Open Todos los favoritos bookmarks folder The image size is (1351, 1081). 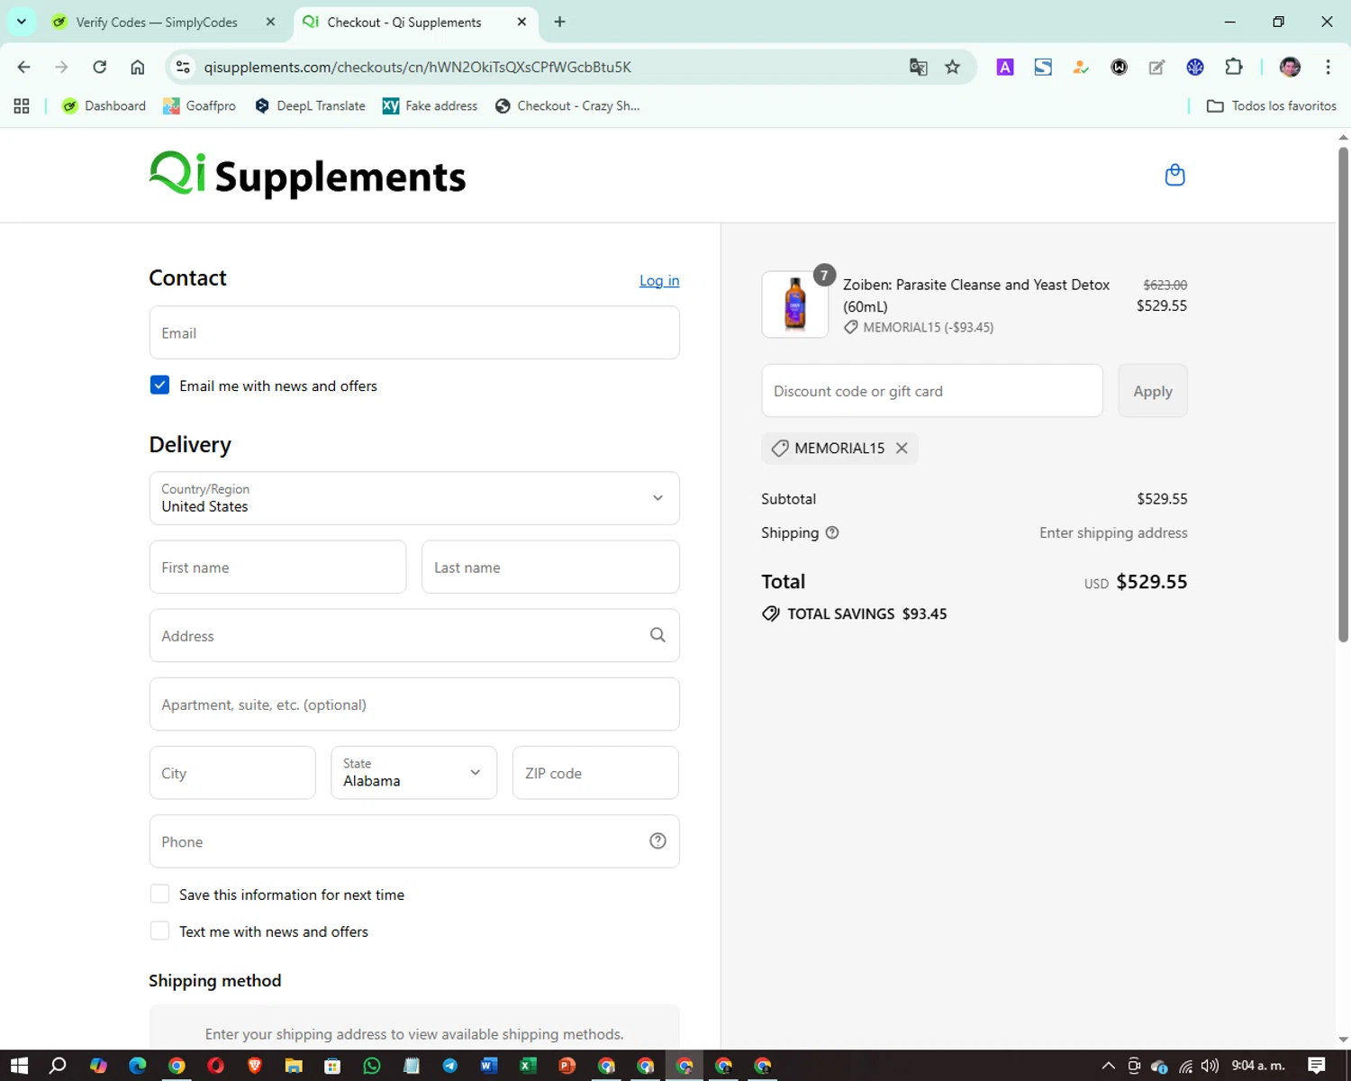[1272, 105]
